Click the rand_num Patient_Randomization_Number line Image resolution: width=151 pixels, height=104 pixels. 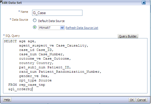(60, 72)
